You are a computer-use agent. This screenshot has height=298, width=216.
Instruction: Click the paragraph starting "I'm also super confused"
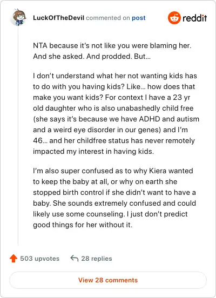tap(114, 198)
